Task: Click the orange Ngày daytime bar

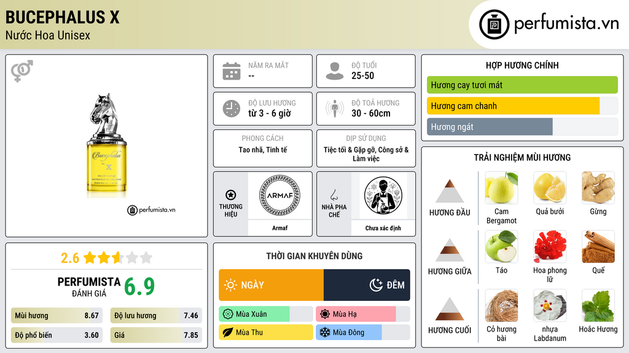Action: pos(271,285)
